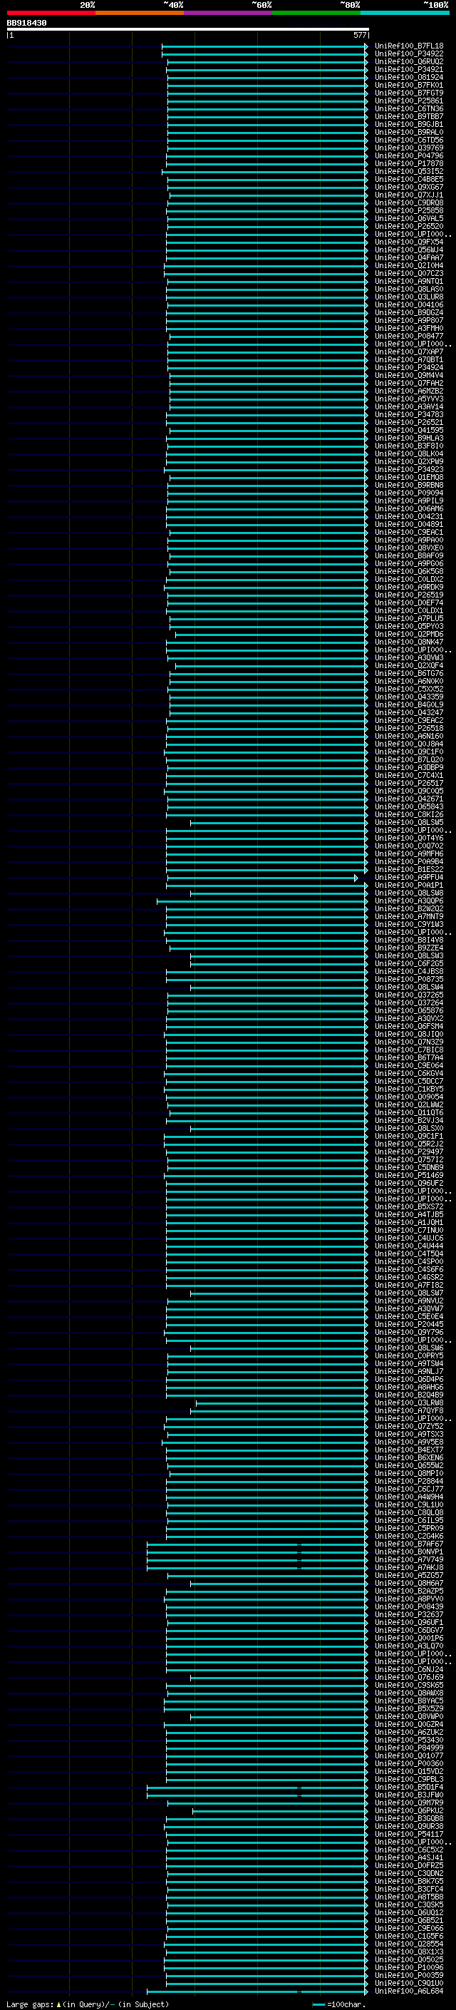Screen dimensions: 456x2010
Task: Select the UniRef100_C9DRQ8 label
Action: [408, 203]
